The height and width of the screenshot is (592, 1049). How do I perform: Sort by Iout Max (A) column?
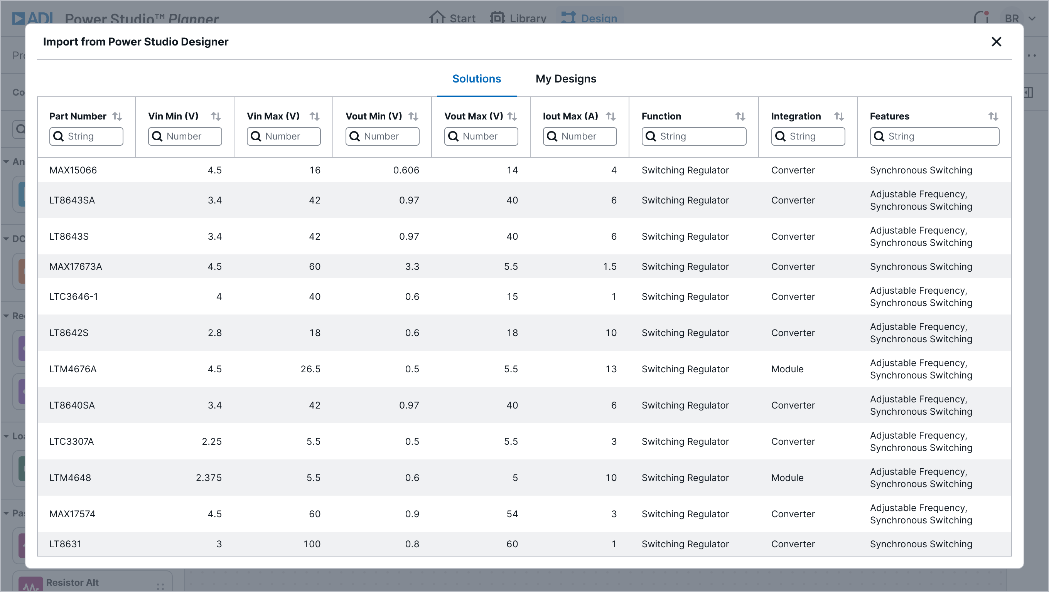(611, 116)
